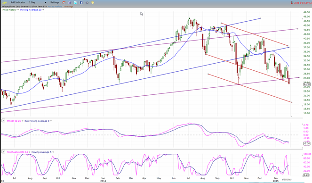Click the red alert clock icon
The image size is (312, 183).
pyautogui.click(x=64, y=2)
